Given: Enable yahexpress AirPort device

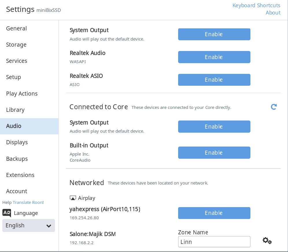Looking at the screenshot, I should click(214, 213).
